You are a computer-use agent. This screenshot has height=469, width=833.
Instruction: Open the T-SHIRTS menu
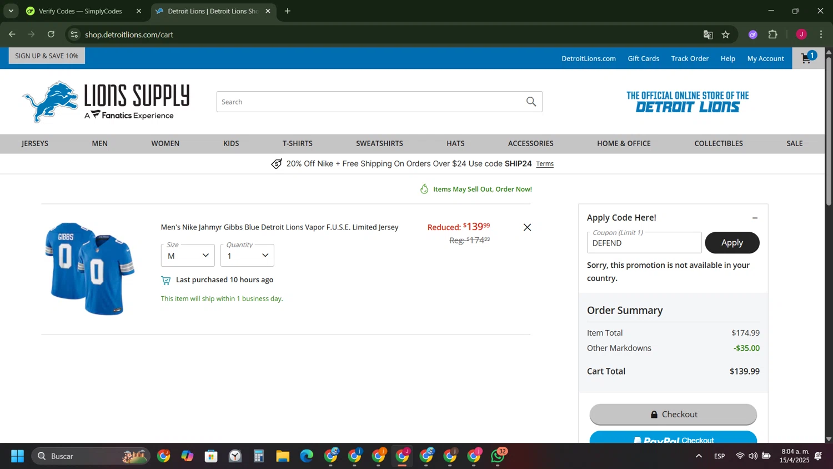coord(298,143)
